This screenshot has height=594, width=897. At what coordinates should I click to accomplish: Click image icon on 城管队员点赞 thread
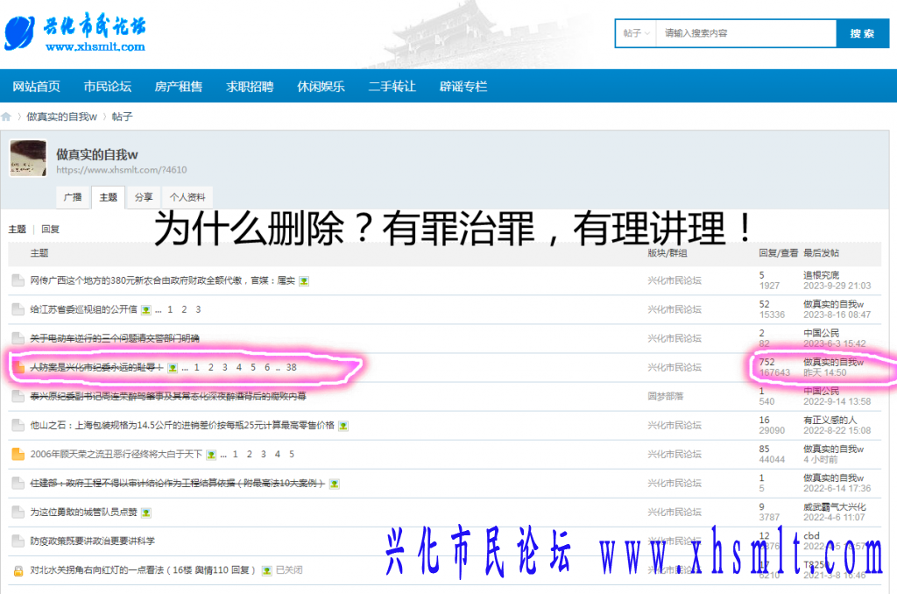pyautogui.click(x=146, y=513)
